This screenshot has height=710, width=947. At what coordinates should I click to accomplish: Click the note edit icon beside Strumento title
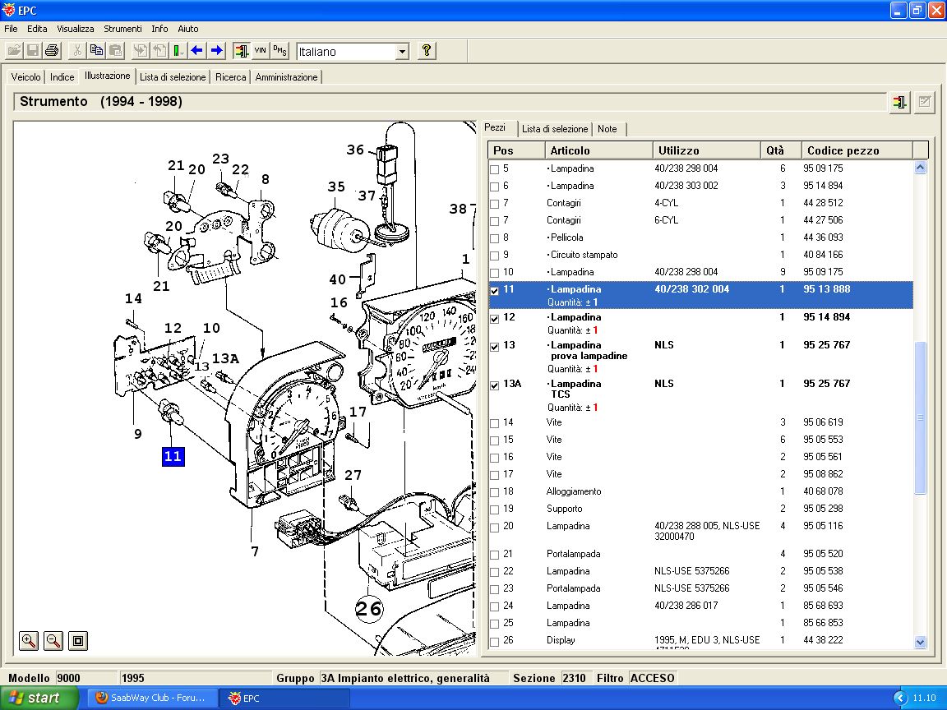[x=925, y=102]
